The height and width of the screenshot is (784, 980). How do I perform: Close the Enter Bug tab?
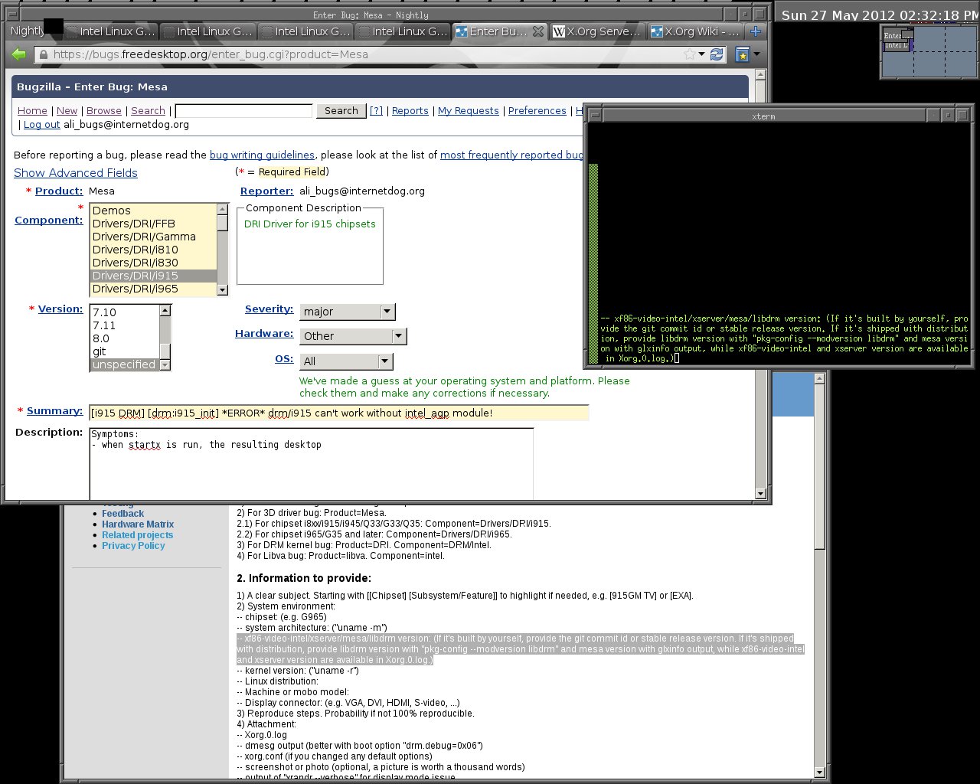tap(537, 31)
